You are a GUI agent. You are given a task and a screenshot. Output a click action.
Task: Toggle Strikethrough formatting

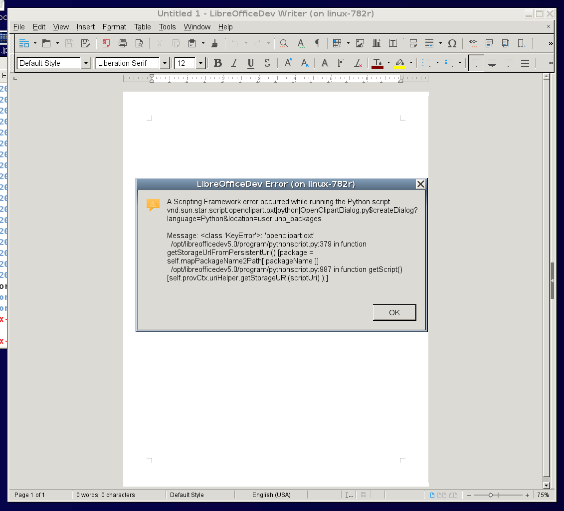coord(267,63)
